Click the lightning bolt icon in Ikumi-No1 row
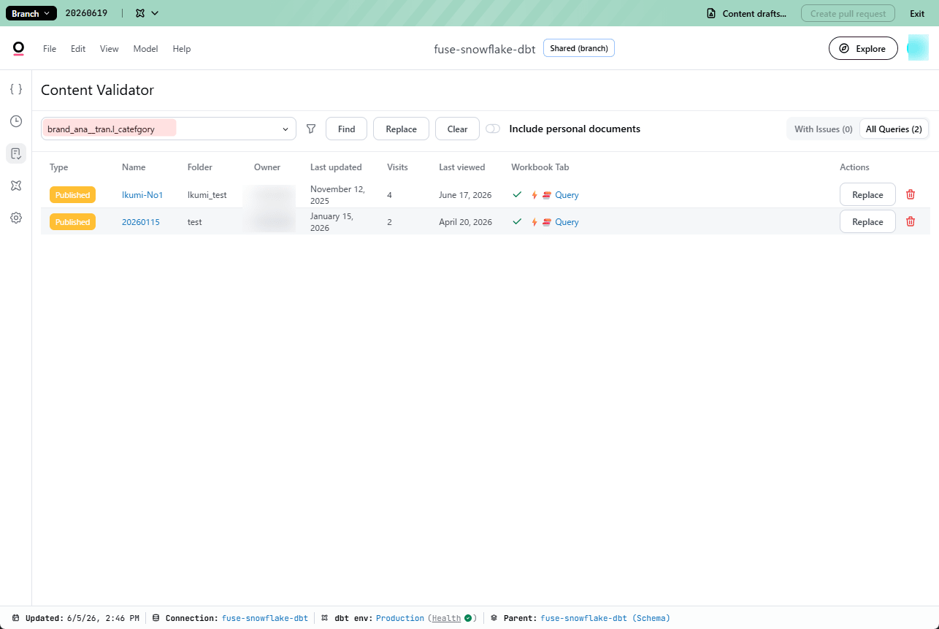This screenshot has height=629, width=939. point(534,195)
